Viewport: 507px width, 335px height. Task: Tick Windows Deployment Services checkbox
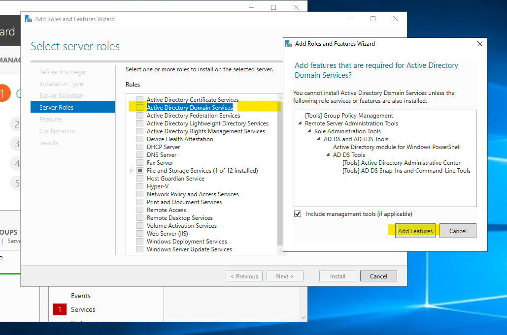point(140,242)
